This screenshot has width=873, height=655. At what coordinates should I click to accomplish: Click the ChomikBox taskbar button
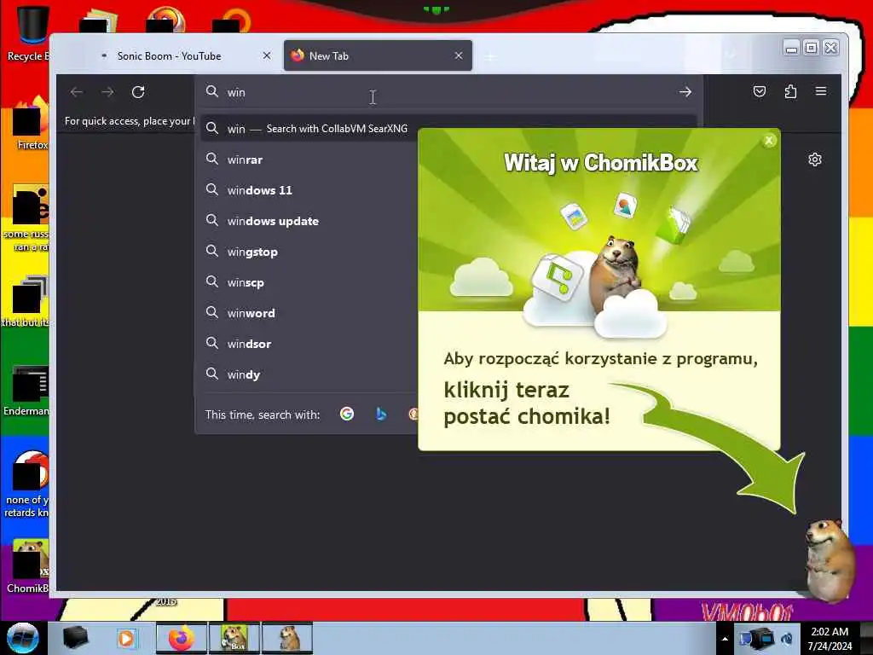click(x=234, y=638)
